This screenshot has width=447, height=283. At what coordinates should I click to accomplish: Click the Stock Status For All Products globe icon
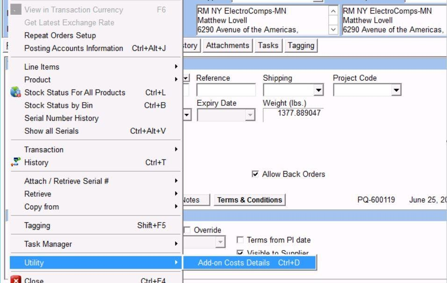click(x=16, y=93)
